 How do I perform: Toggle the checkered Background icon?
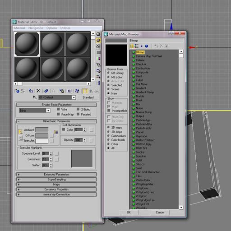pos(98,46)
